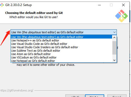Click 'Which editor would you like Git to use?' text
131x97 pixels.
point(33,17)
